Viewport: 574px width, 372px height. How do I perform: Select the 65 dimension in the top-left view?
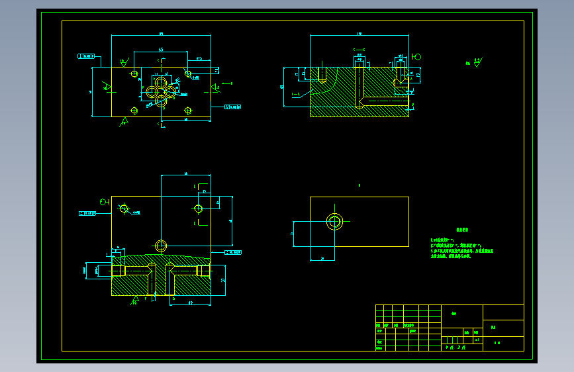[x=161, y=50]
